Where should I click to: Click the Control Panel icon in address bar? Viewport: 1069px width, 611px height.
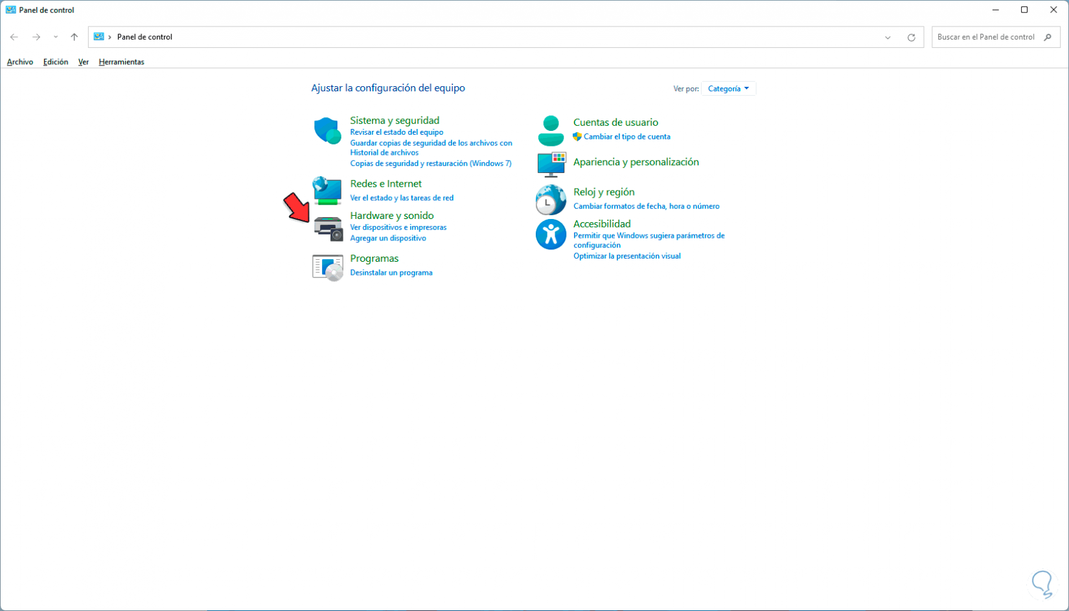point(98,37)
